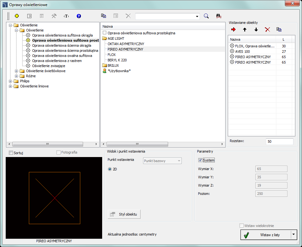The image size is (302, 247).
Task: Click the fixture preview thumbnail
Action: point(54,198)
